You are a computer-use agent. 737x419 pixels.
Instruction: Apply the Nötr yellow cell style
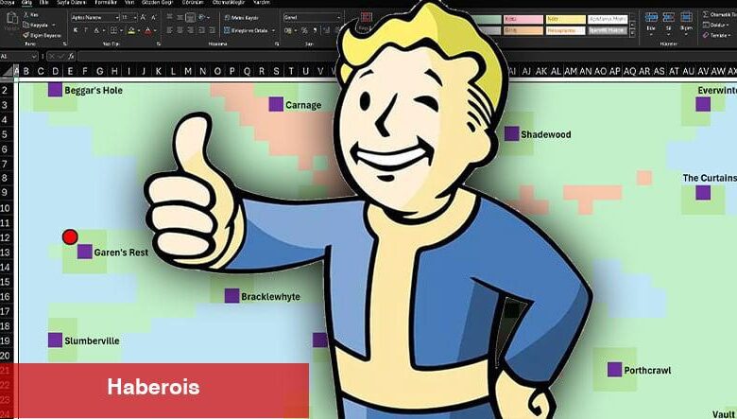(x=565, y=19)
